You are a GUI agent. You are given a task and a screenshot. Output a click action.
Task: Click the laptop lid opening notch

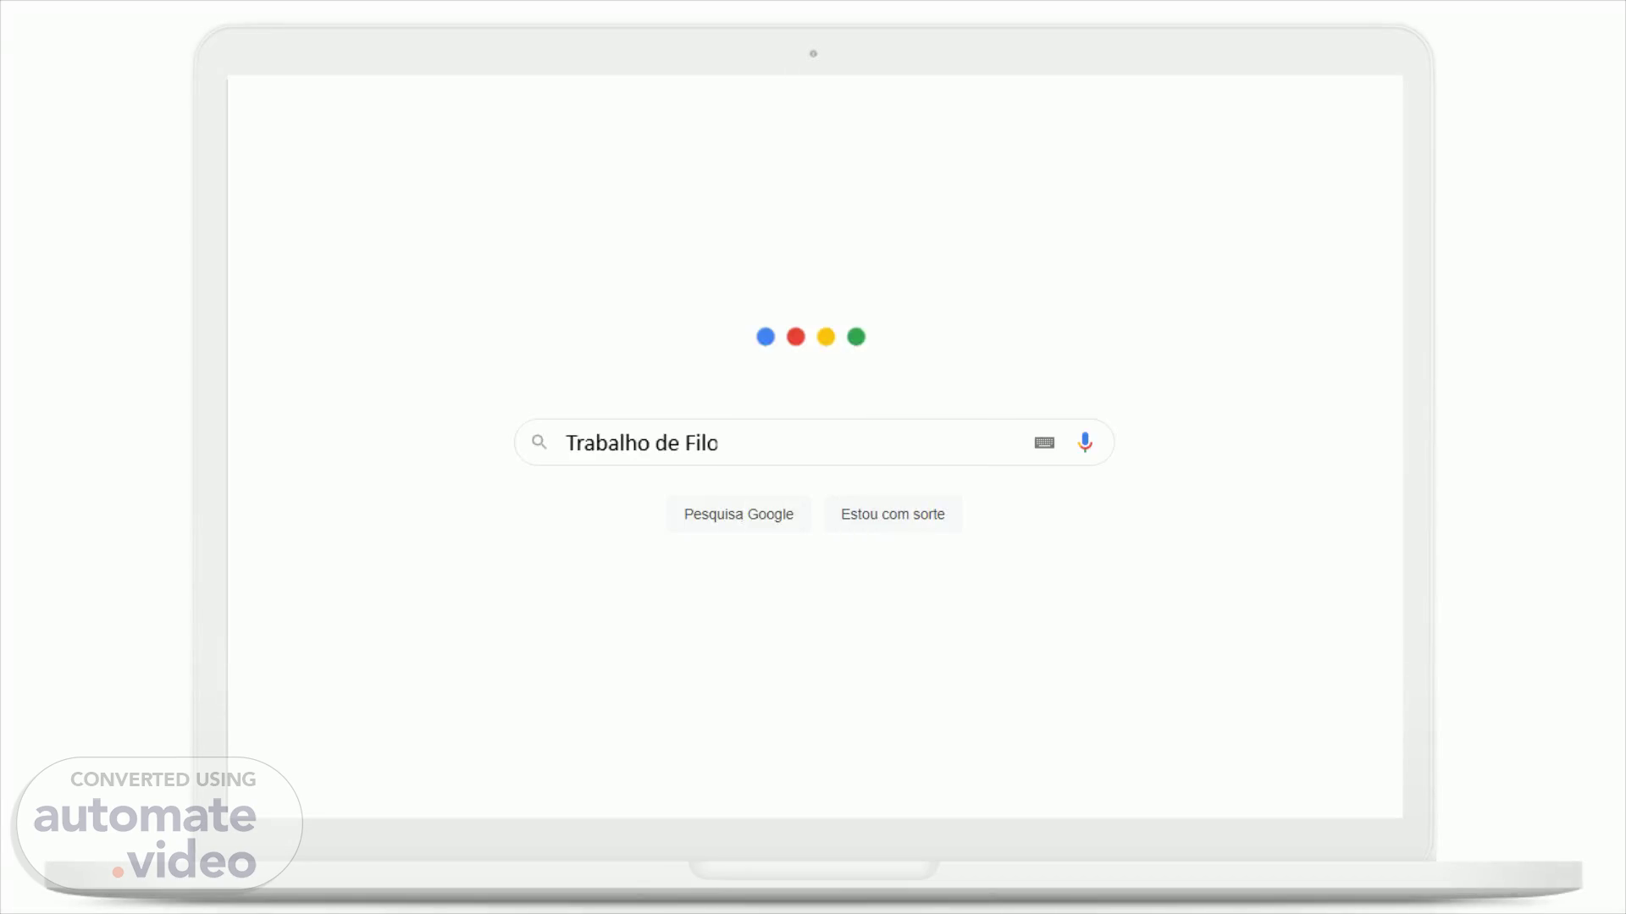[813, 869]
